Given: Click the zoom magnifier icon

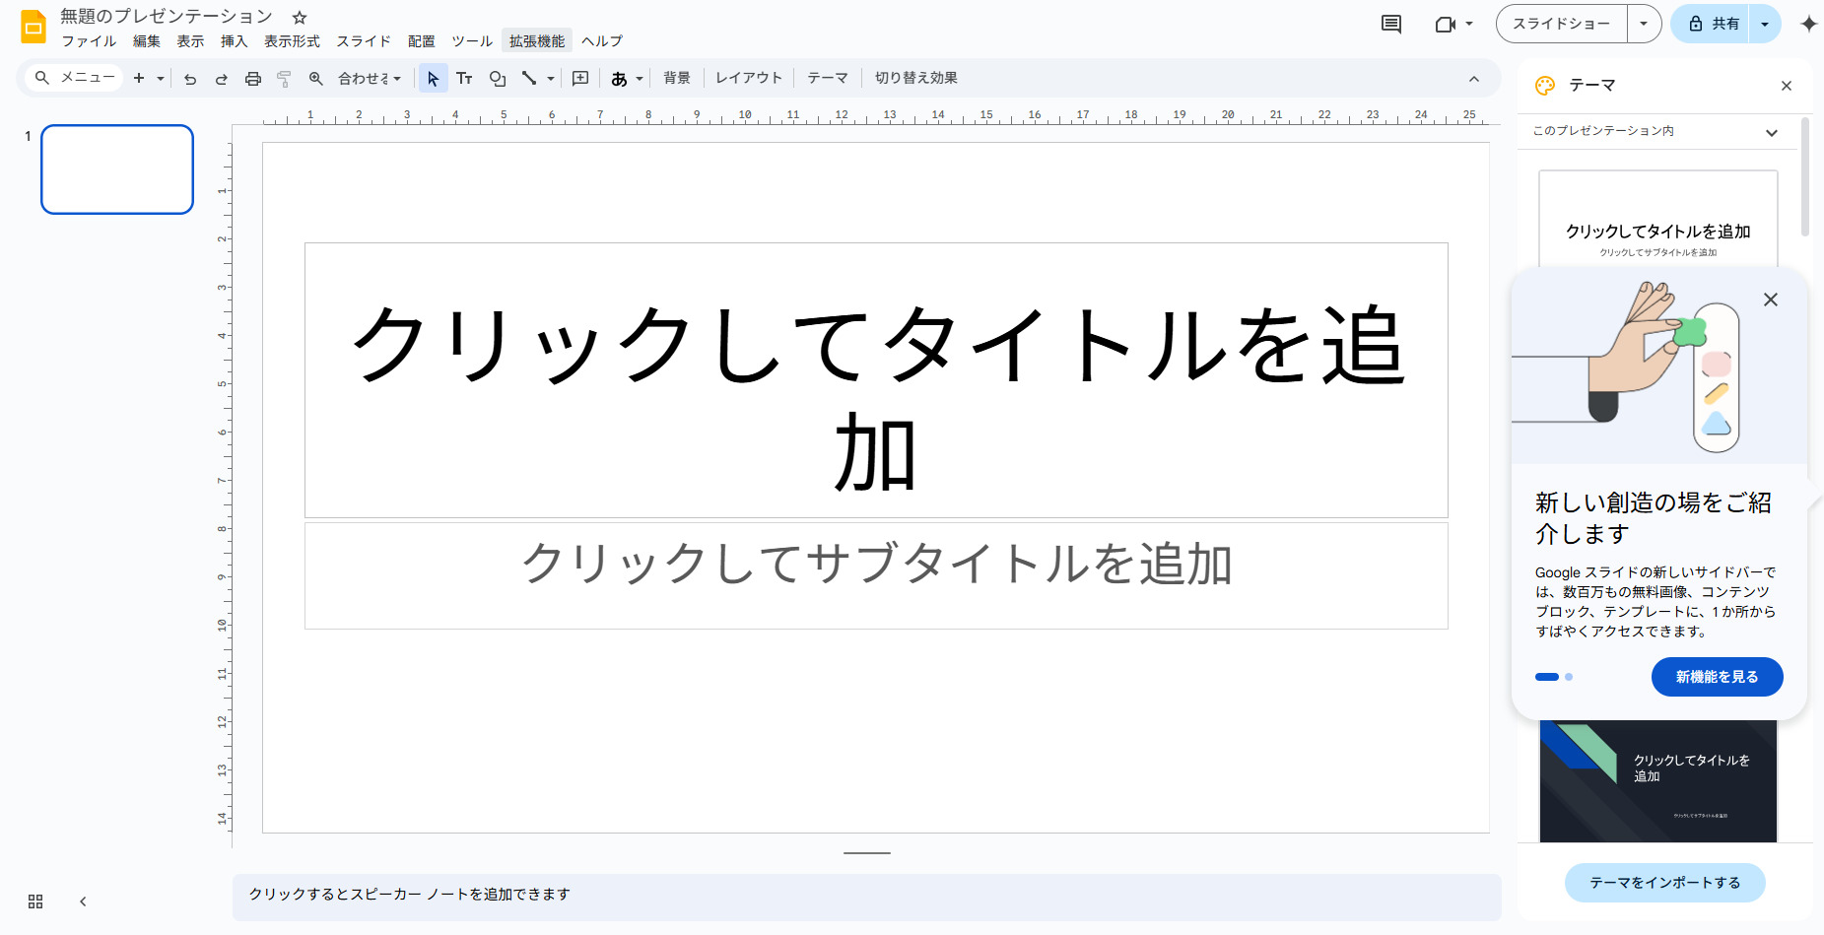Looking at the screenshot, I should (316, 78).
